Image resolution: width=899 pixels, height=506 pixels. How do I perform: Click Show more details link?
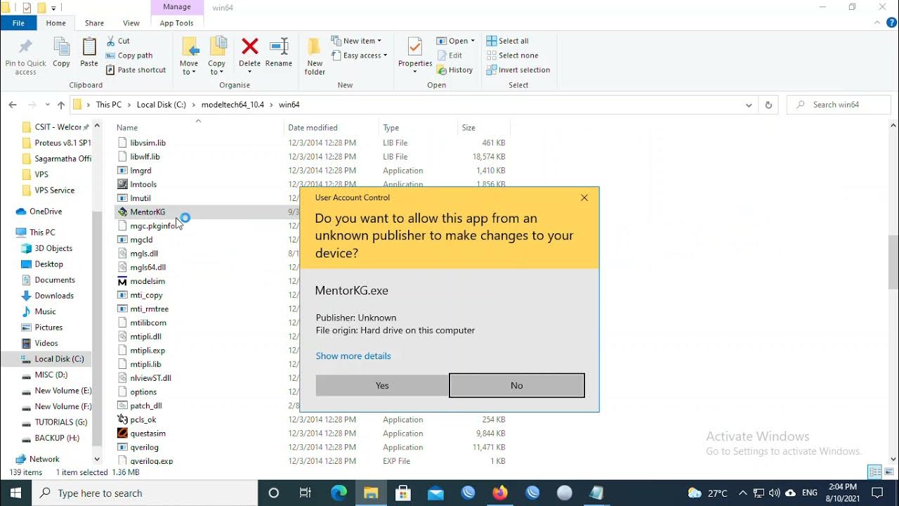[353, 356]
